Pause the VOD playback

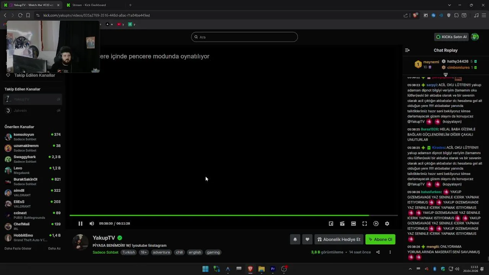click(x=80, y=223)
